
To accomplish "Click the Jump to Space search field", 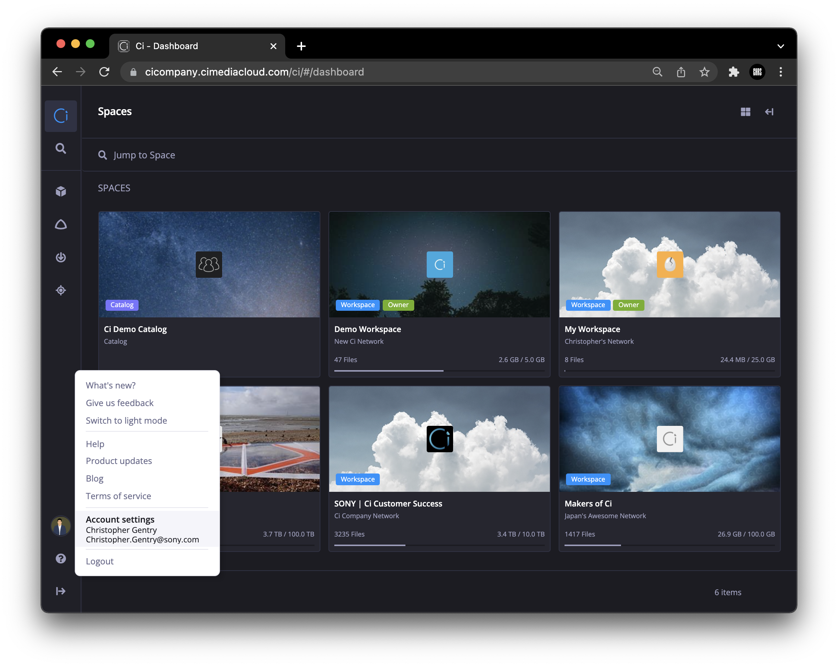I will click(x=439, y=155).
